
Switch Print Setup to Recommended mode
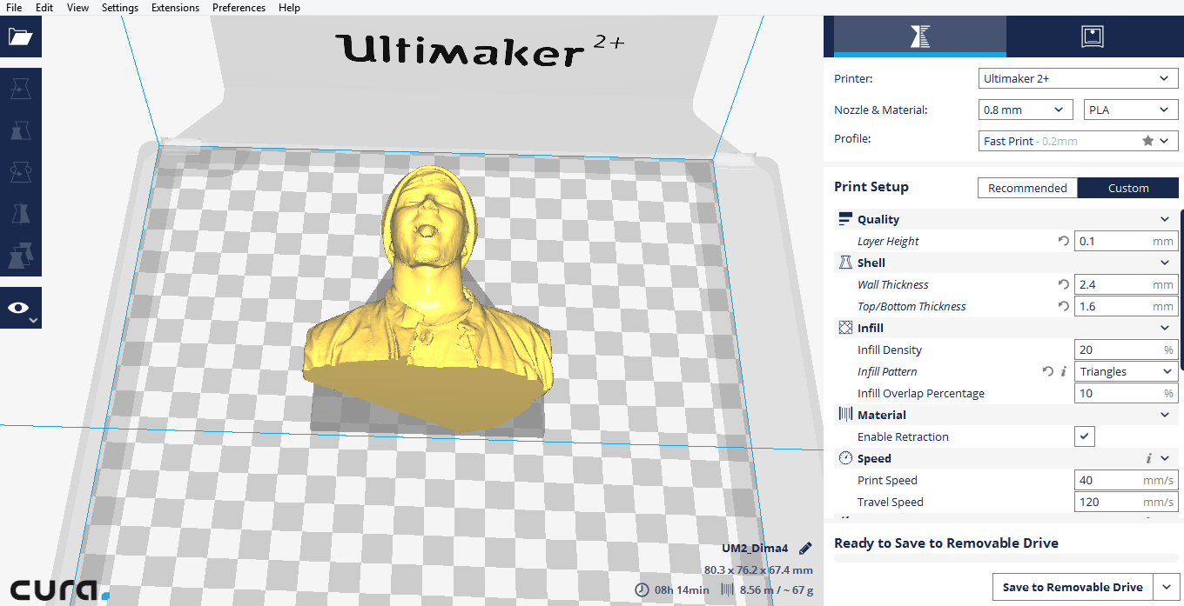(1027, 188)
